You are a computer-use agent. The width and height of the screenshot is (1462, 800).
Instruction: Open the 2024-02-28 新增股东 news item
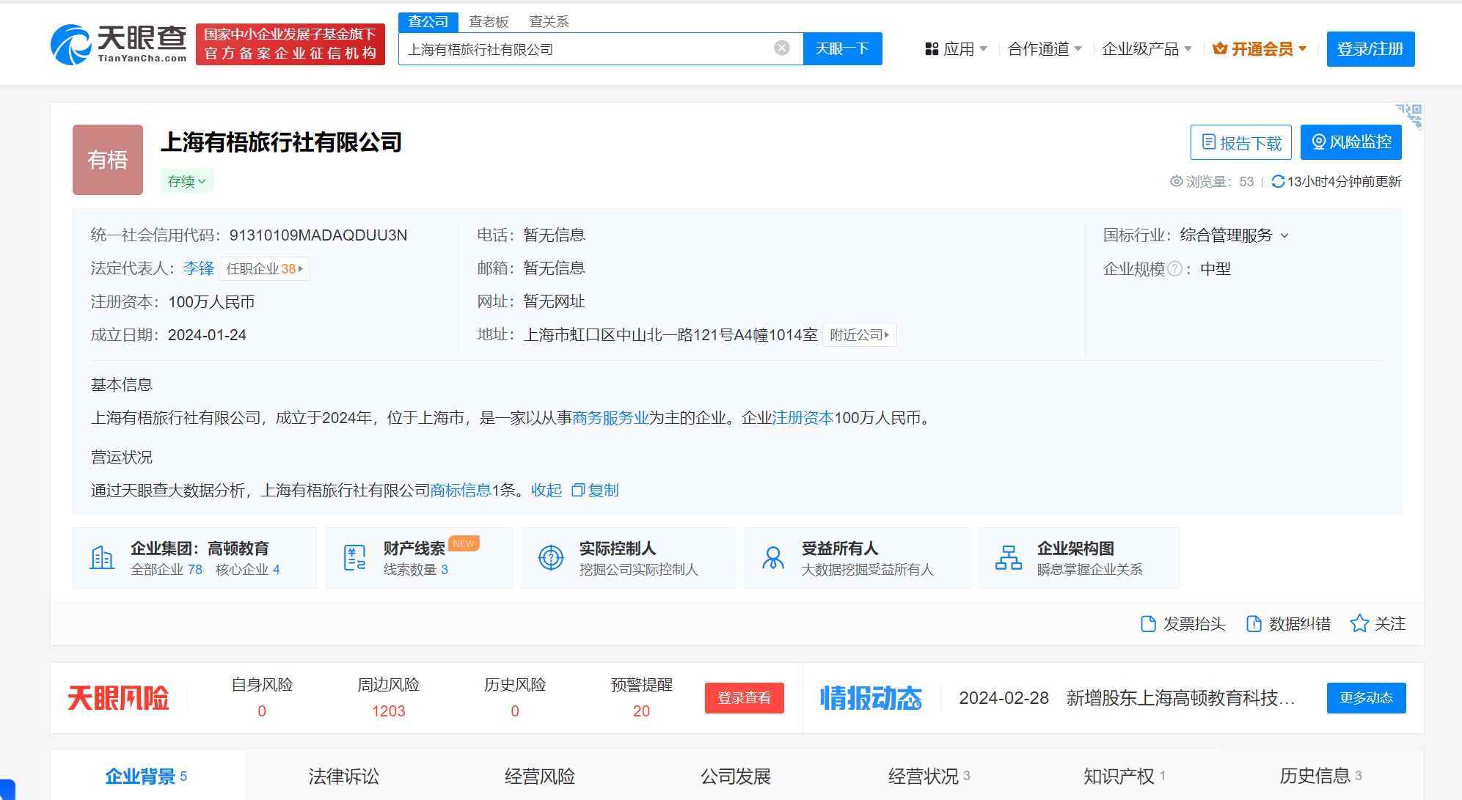tap(1127, 698)
